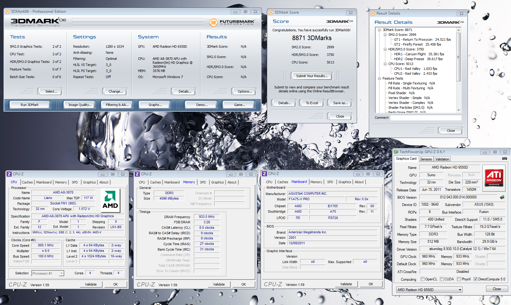Open About tab in CPU-Z Mainboard window
511x305 pixels.
point(359,182)
